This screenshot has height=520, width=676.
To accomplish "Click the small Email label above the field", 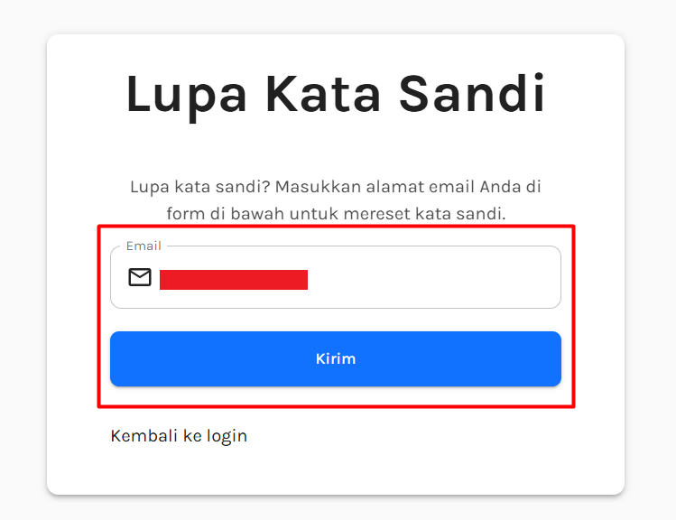I will coord(144,246).
